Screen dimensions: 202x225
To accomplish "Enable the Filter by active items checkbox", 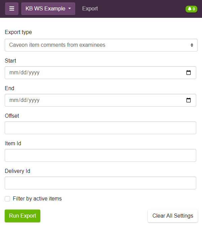I will (x=7, y=199).
